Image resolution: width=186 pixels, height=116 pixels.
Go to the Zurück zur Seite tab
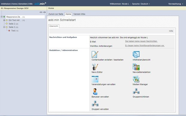(x=56, y=14)
